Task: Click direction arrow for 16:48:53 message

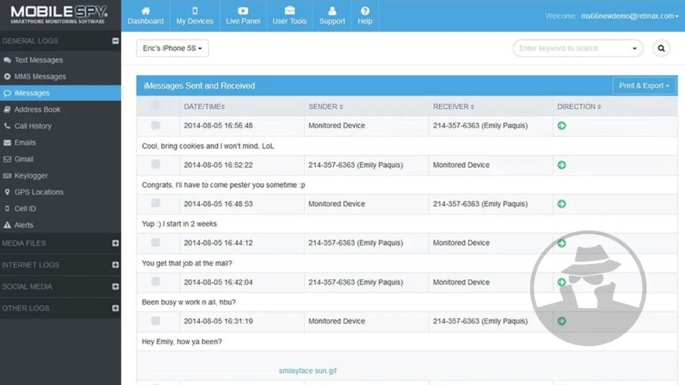Action: point(561,204)
